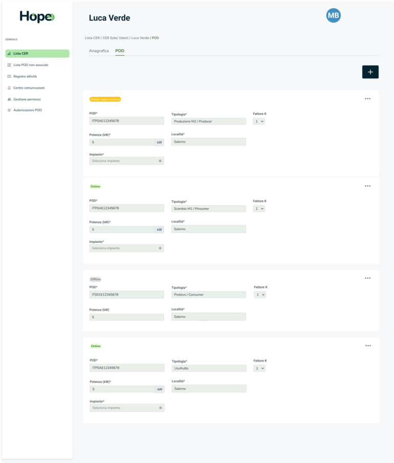The width and height of the screenshot is (394, 463).
Task: Click Lista CER breadcrumb link
Action: pos(92,38)
